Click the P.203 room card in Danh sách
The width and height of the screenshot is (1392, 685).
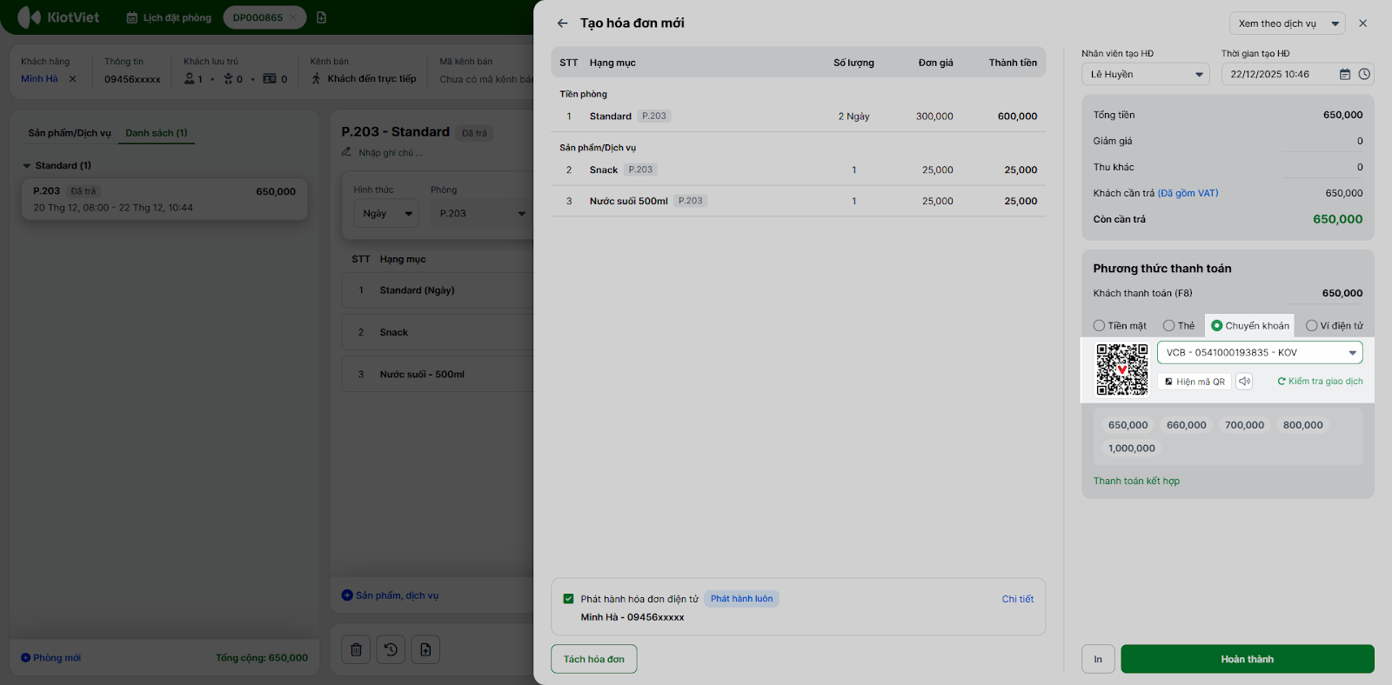[164, 199]
